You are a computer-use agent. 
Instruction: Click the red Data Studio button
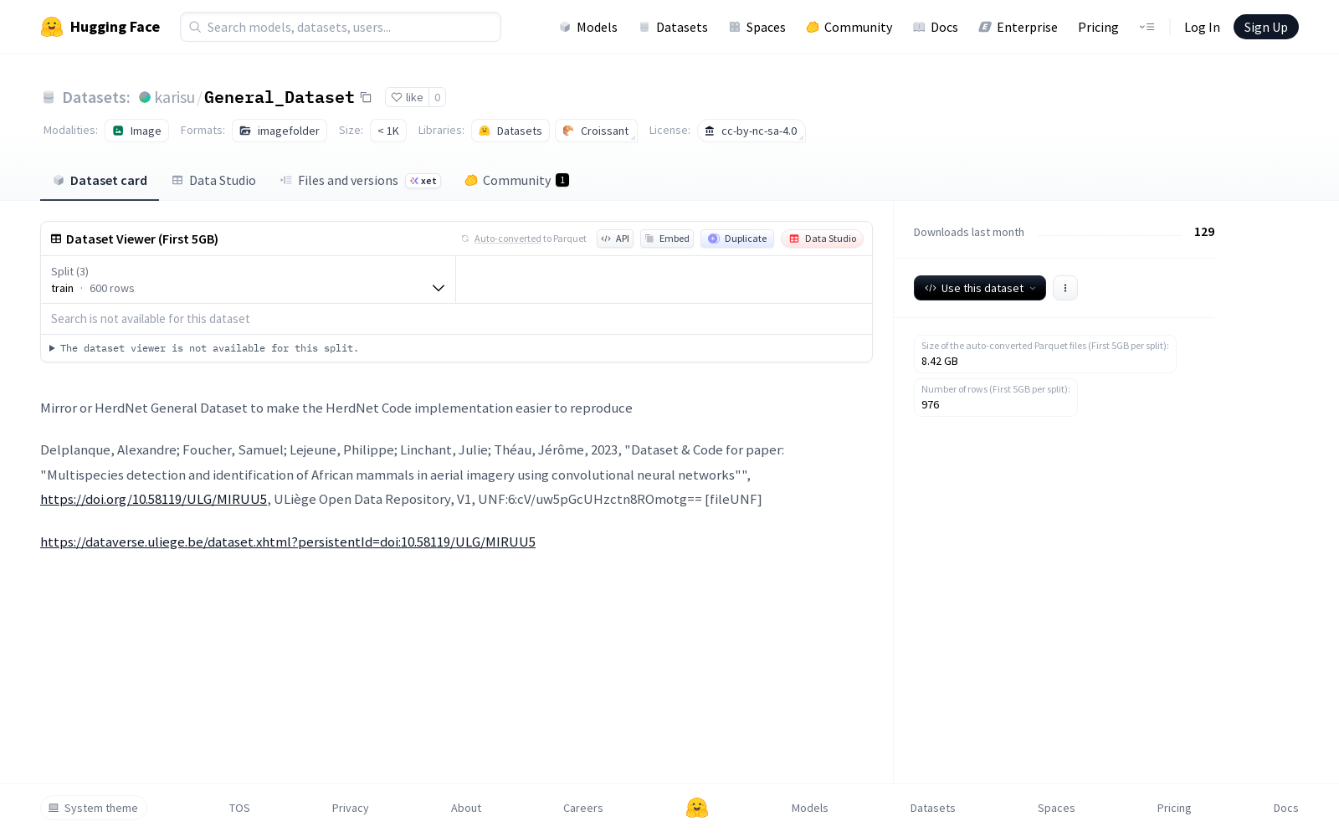(x=822, y=239)
